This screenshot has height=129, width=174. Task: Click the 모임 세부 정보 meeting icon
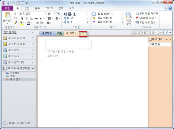click(137, 22)
